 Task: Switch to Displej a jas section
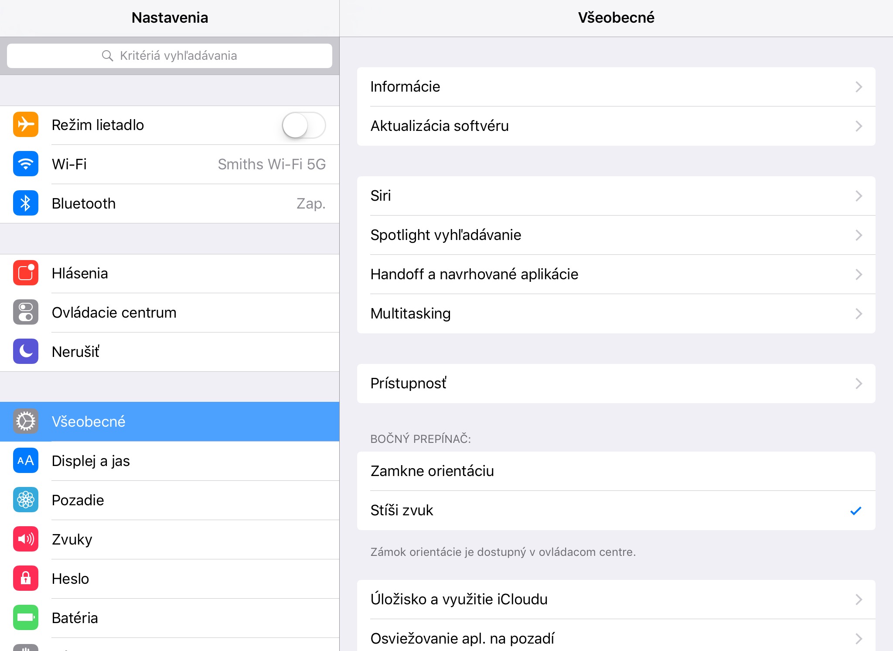point(170,461)
